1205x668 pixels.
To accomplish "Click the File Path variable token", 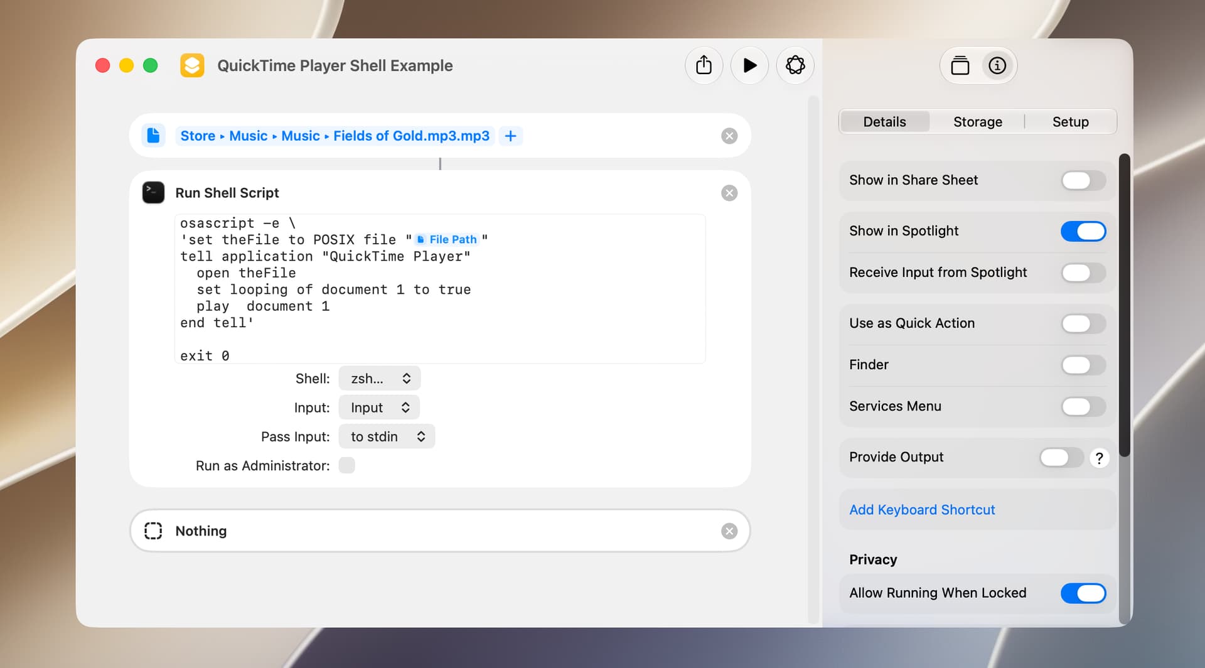I will pos(446,239).
